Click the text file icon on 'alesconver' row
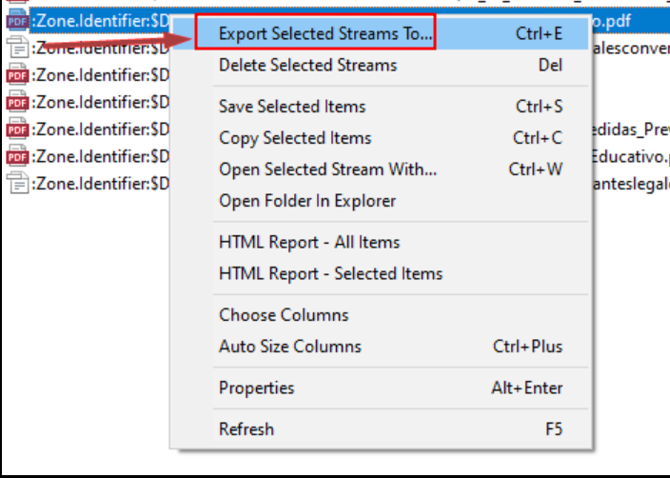 16,47
